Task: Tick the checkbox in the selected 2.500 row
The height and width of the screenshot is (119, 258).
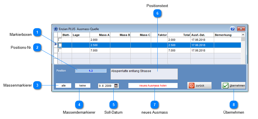Action: pos(60,45)
